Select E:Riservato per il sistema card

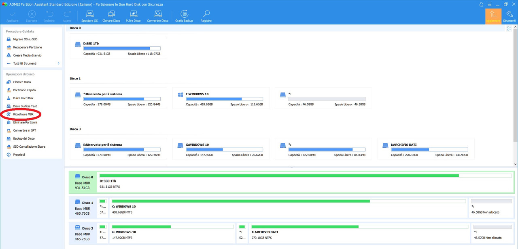118,149
